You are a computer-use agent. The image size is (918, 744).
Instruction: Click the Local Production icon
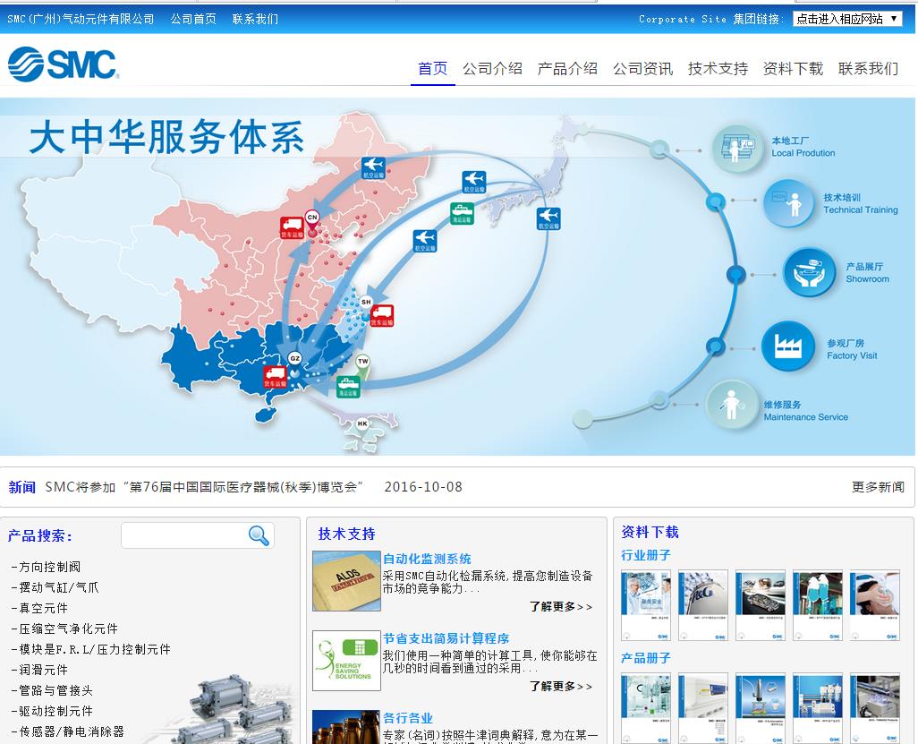tap(737, 147)
